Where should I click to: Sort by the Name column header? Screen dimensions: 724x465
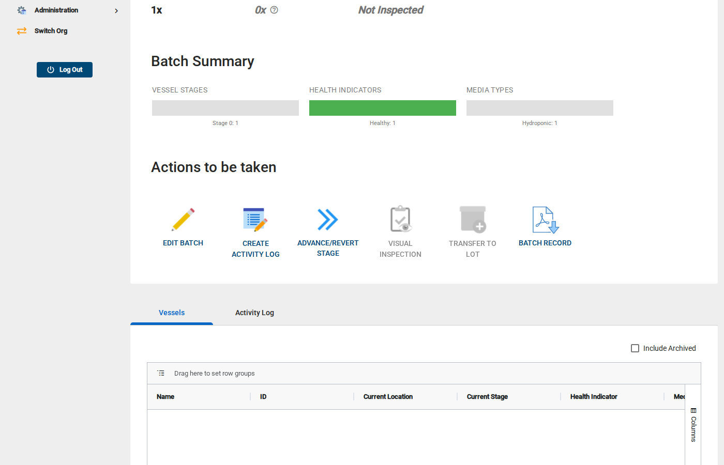pos(165,397)
